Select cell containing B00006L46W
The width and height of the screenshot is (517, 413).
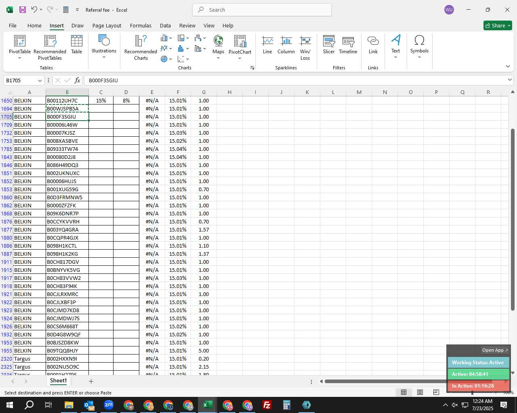pyautogui.click(x=67, y=125)
